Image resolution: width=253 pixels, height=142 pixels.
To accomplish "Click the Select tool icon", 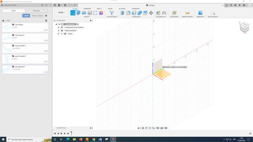I will point(213,13).
